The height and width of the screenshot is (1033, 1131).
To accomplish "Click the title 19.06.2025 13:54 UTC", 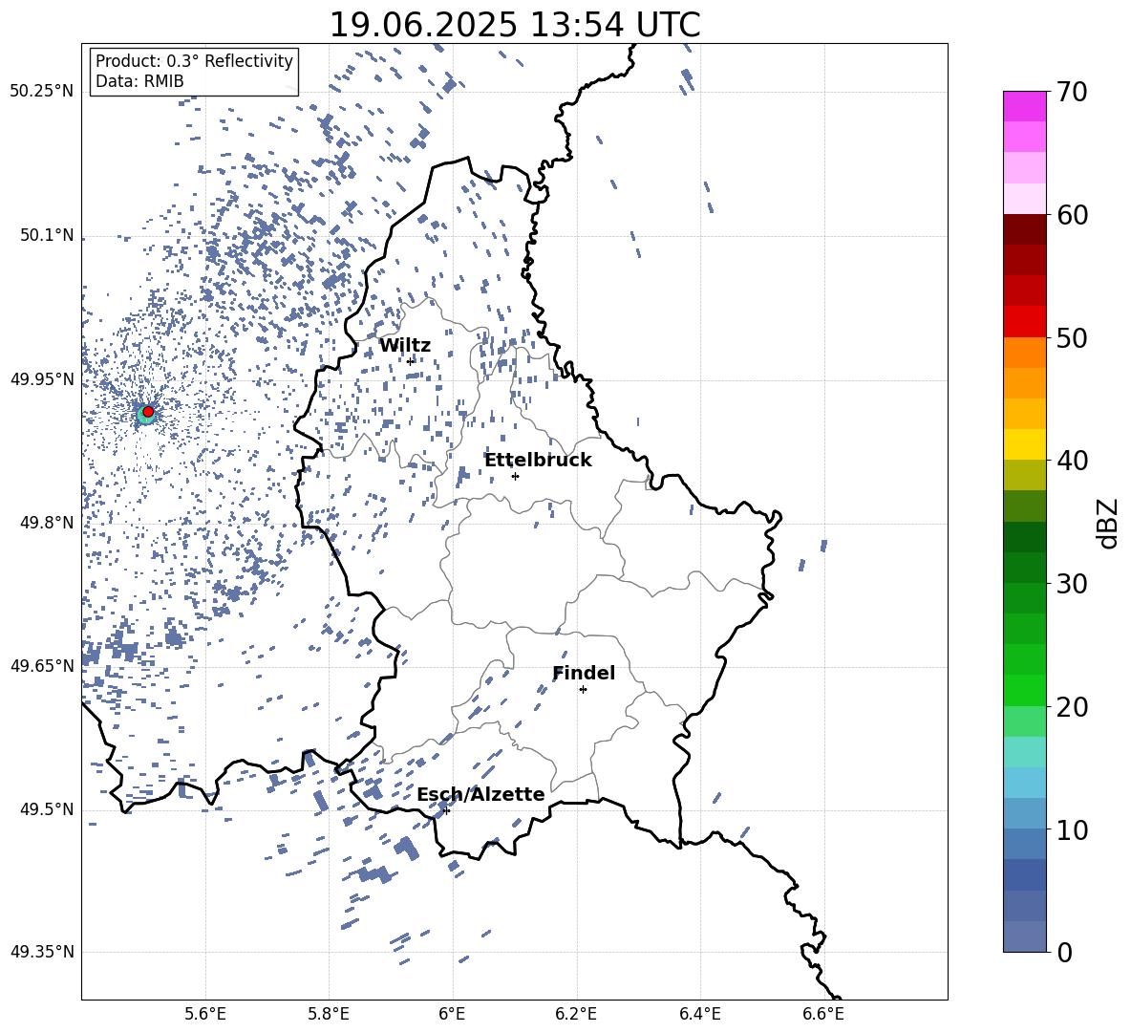I will 515,25.
